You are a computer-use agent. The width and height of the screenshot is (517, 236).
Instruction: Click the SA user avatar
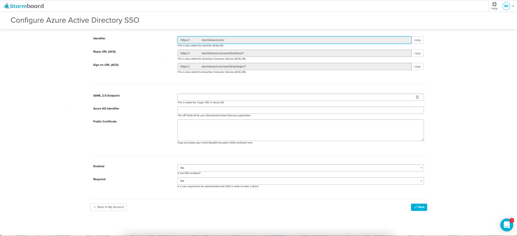click(506, 6)
